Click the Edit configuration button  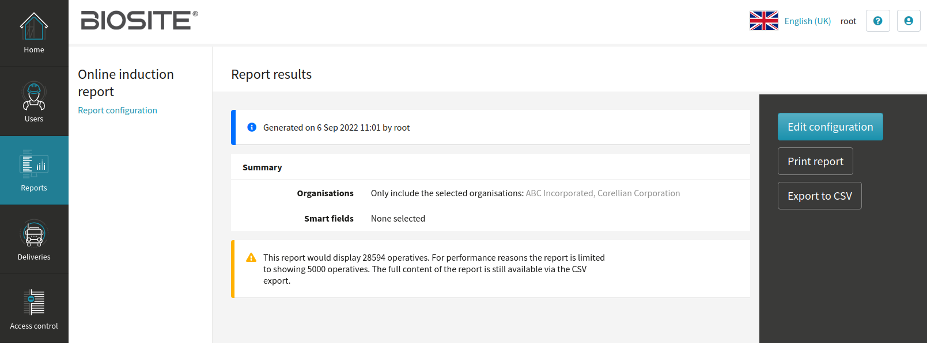830,127
